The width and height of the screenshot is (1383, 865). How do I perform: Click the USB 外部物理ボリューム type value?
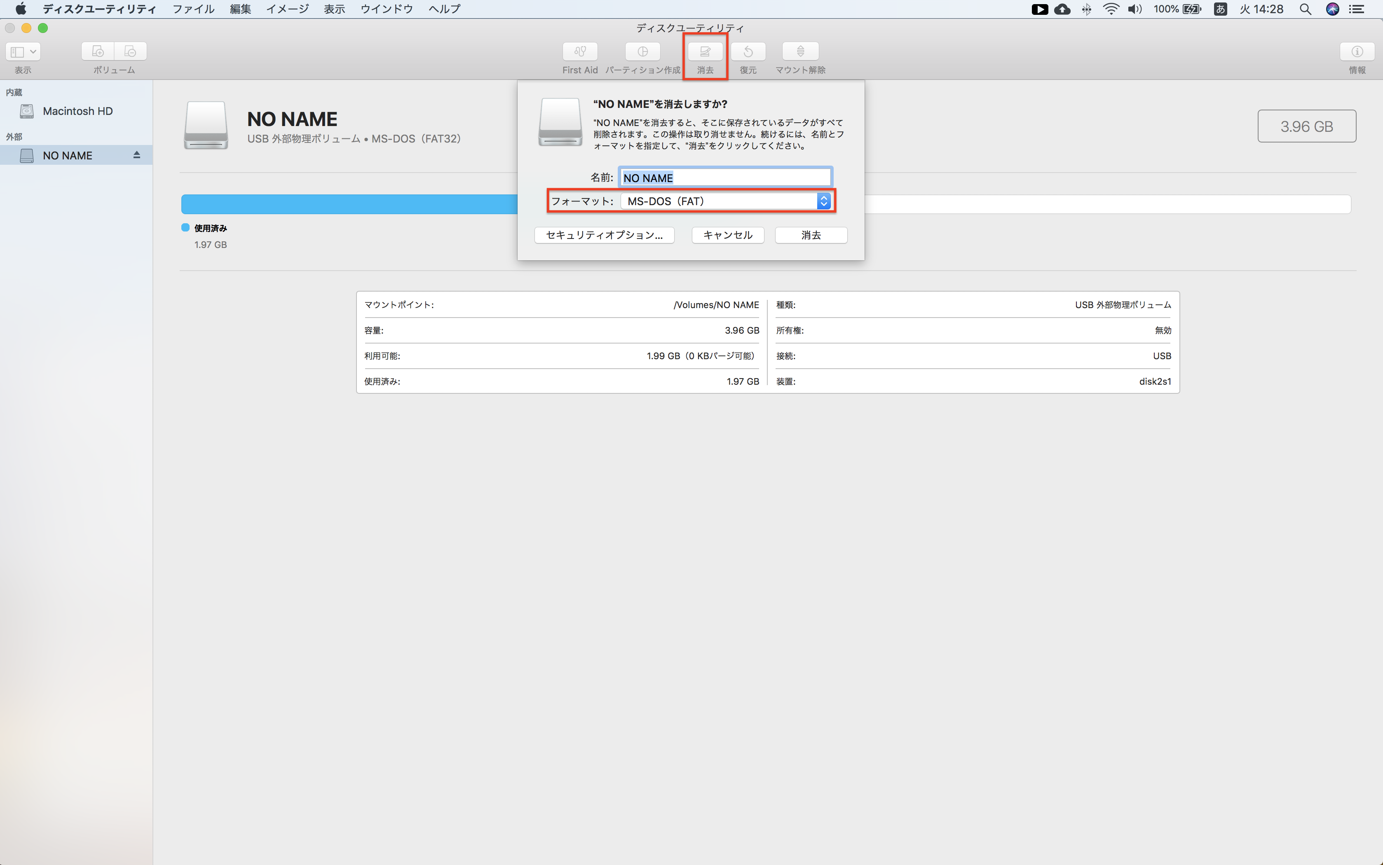[1123, 305]
